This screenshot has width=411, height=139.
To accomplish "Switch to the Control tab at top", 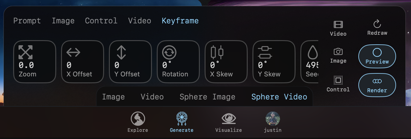I will pos(101,21).
